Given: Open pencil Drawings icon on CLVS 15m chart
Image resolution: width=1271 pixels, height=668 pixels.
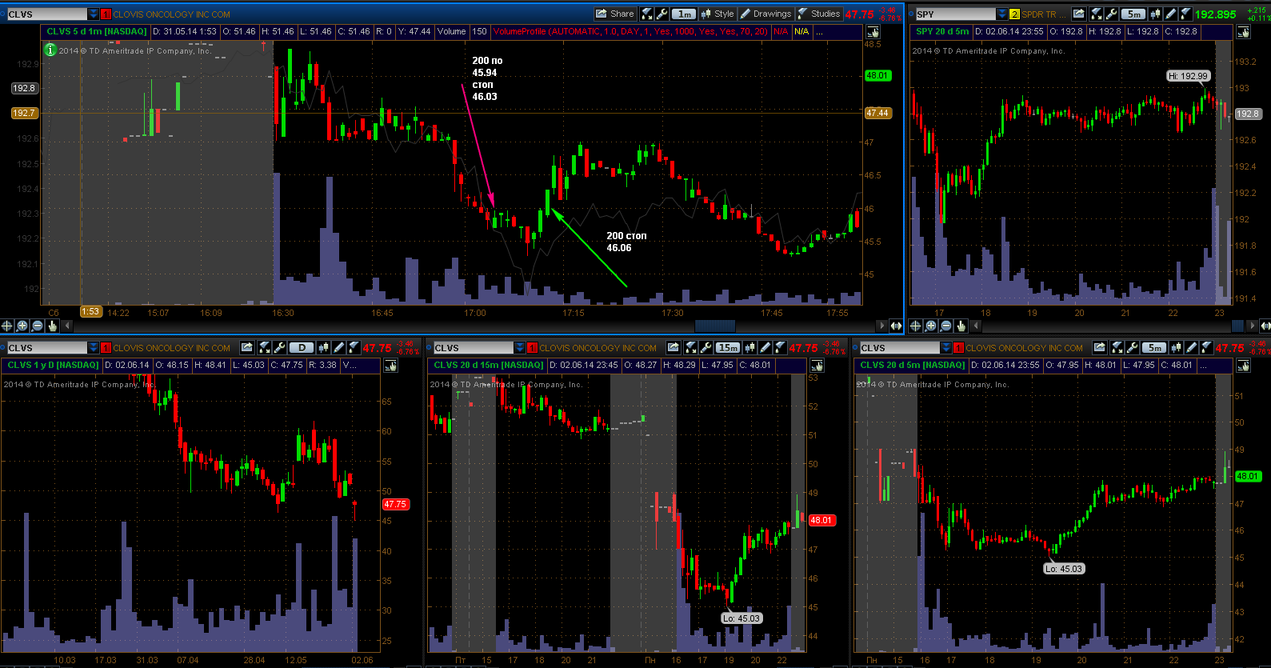Looking at the screenshot, I should click(765, 347).
